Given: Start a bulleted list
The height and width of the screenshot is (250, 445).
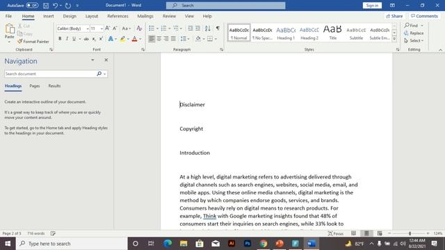Looking at the screenshot, I should [152, 28].
